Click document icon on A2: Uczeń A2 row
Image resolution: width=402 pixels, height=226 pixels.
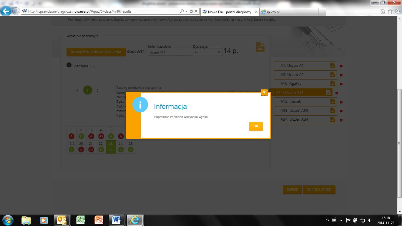pos(333,74)
